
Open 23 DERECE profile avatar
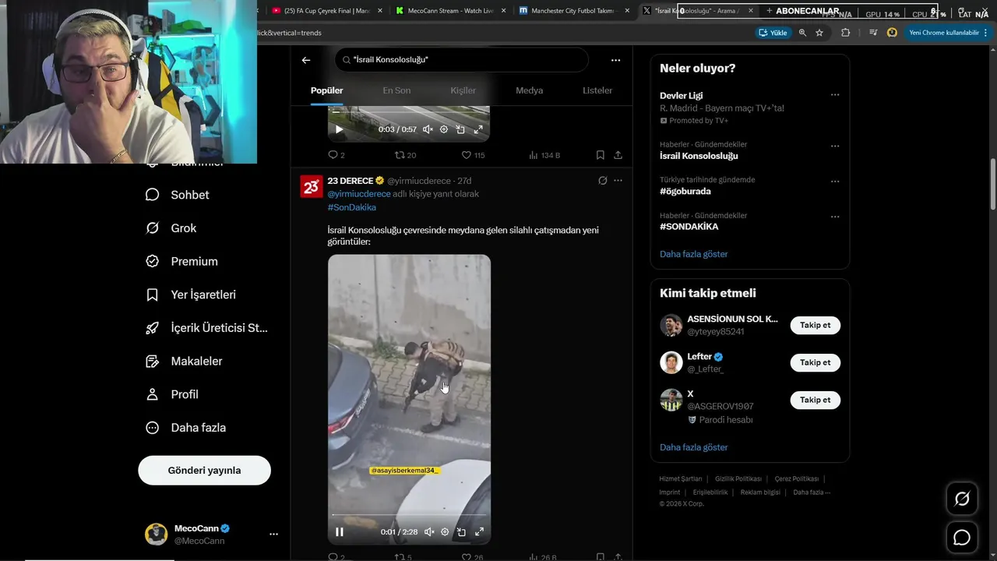pos(312,187)
